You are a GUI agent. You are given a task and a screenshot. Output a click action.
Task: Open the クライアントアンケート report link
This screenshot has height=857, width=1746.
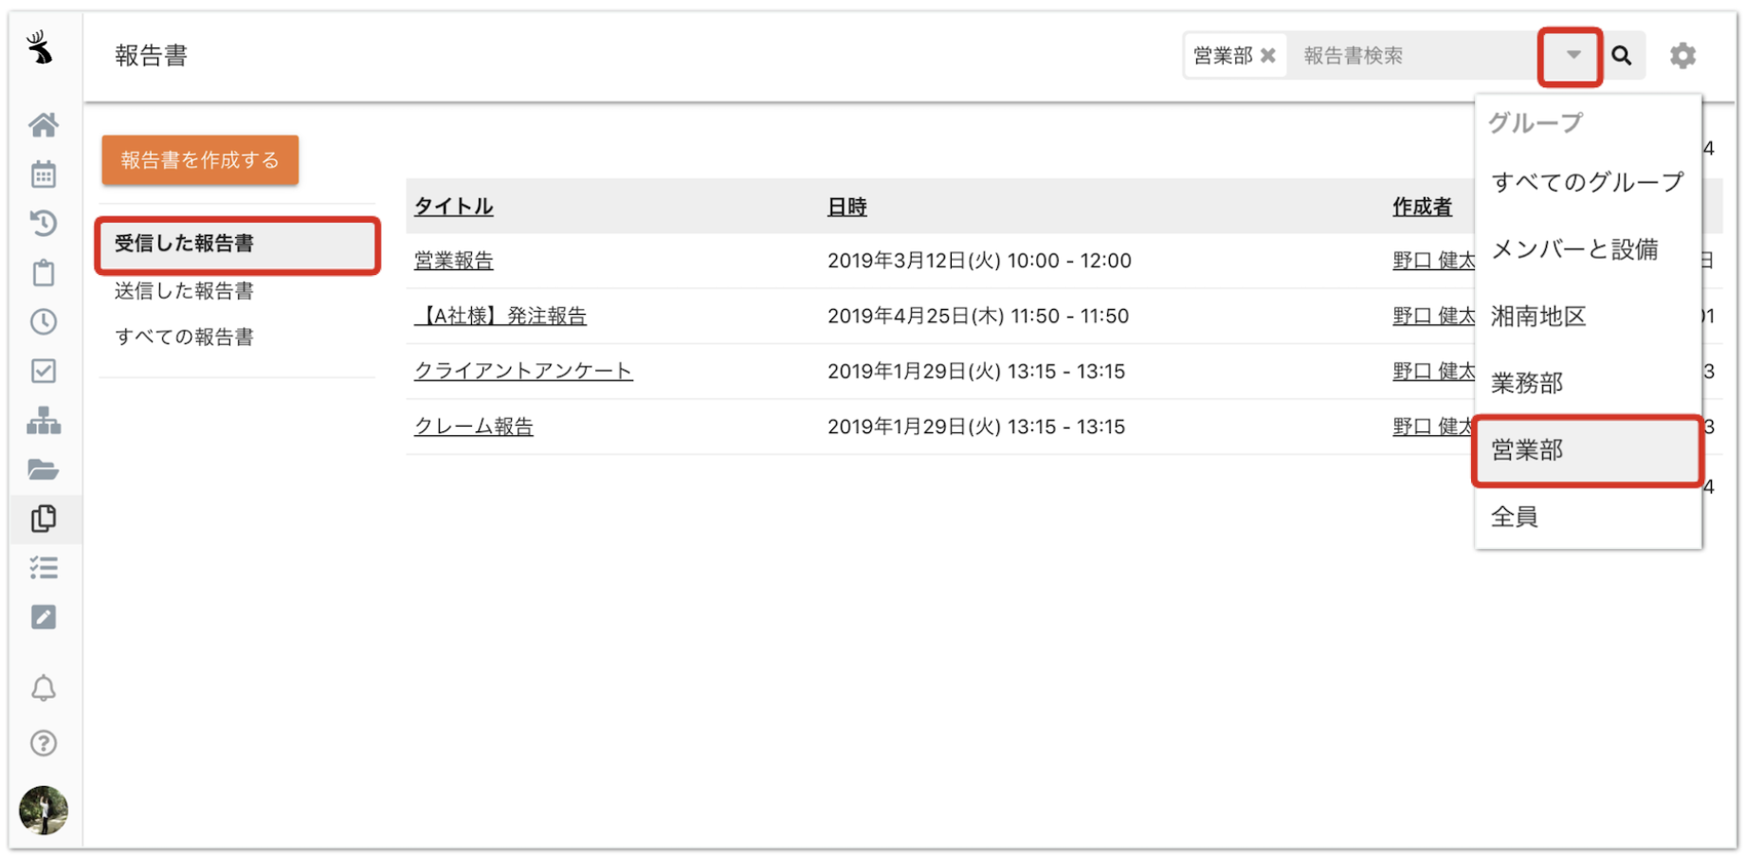point(523,372)
